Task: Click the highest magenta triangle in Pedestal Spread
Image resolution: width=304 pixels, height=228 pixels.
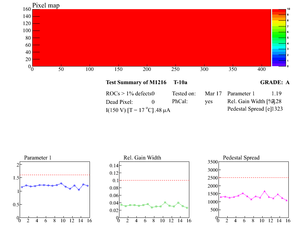Action: pos(265,191)
